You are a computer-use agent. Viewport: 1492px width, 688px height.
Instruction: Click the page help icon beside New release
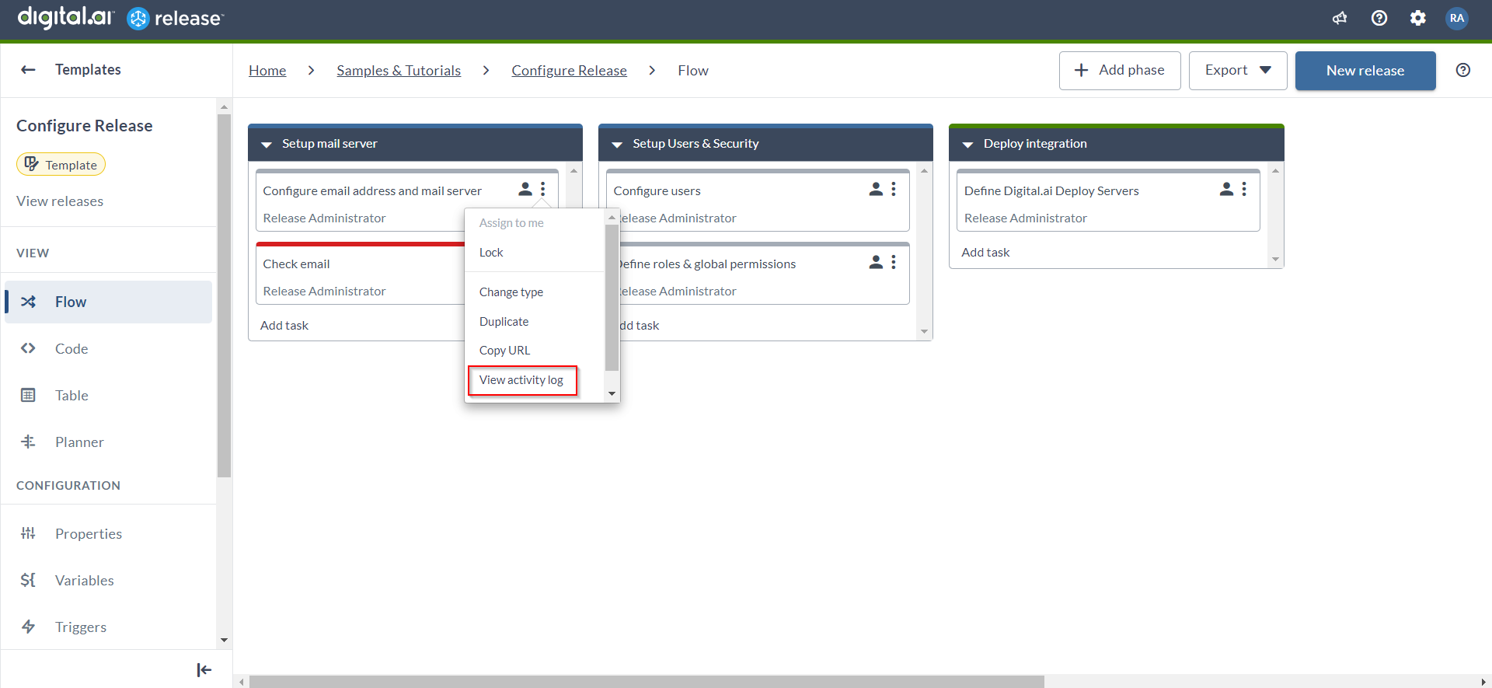(1463, 70)
